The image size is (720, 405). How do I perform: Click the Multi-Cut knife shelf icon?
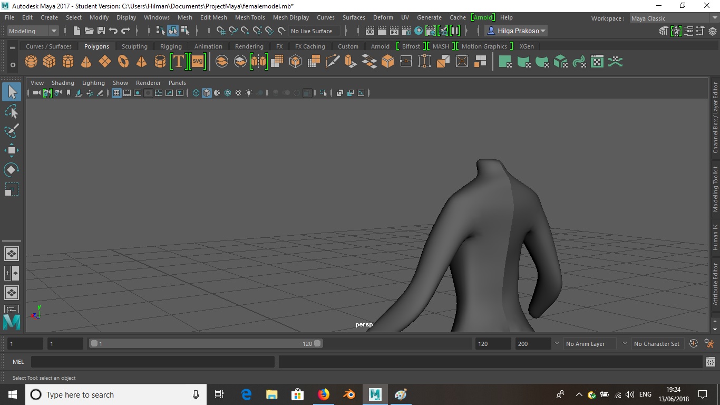[333, 62]
